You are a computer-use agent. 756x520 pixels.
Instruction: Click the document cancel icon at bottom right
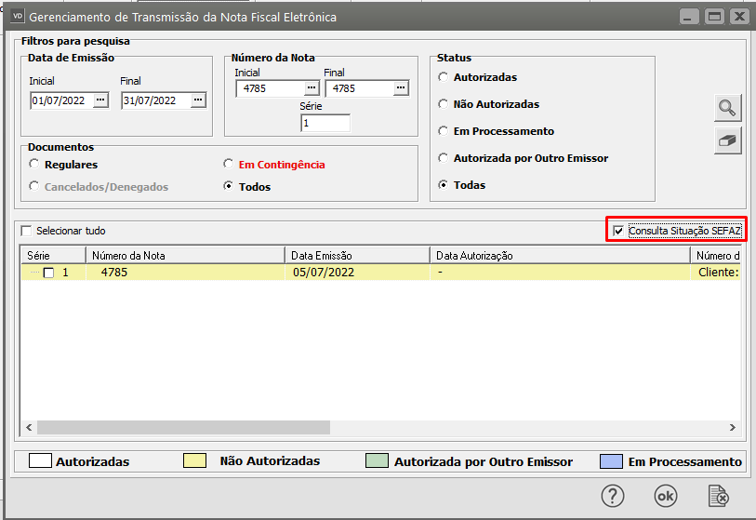click(717, 495)
